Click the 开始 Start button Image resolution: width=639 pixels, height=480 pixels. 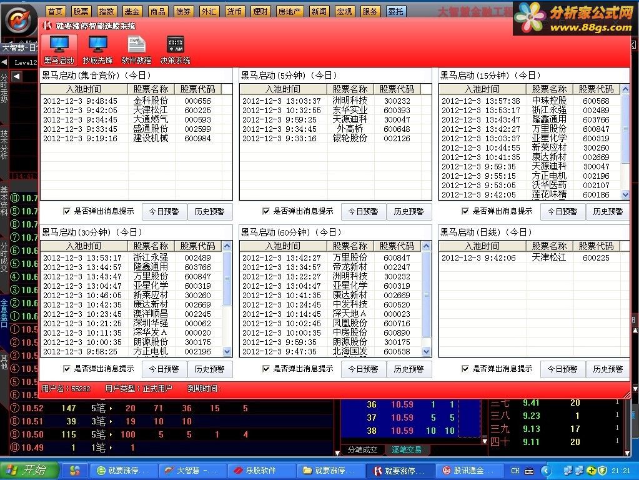29,471
